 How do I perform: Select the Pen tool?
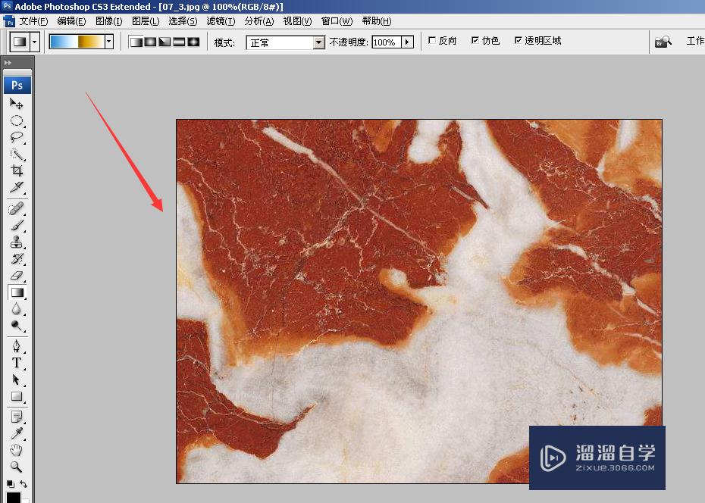[x=17, y=345]
